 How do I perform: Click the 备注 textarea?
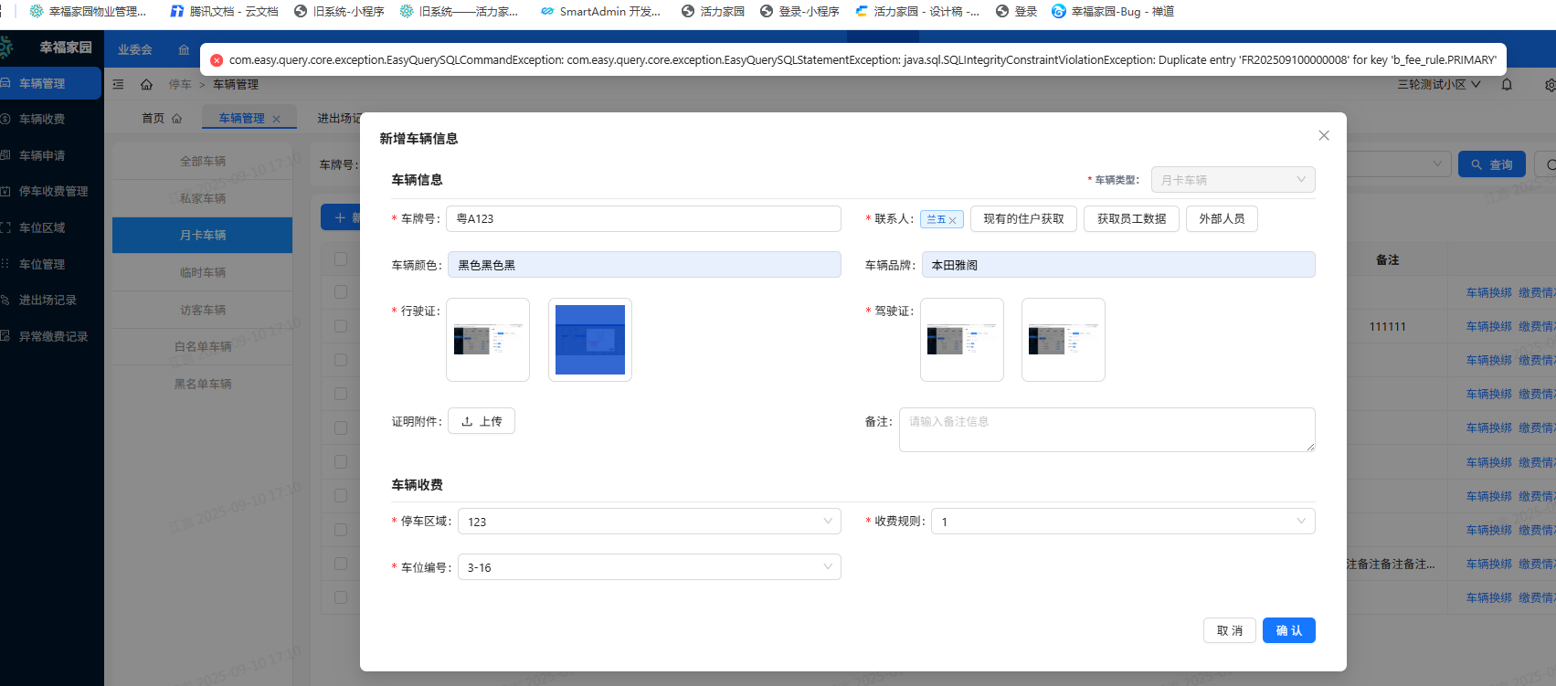click(1107, 429)
